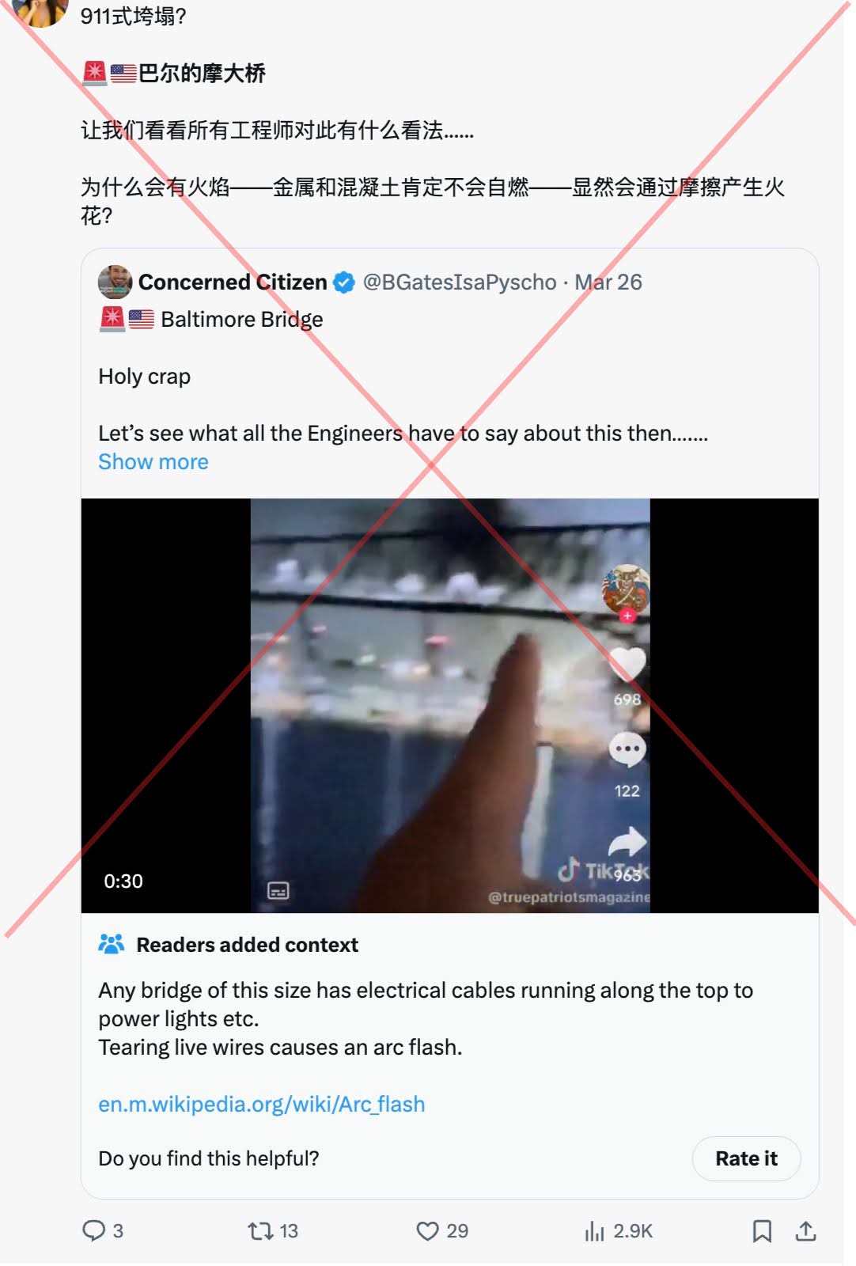Click the TikTok share arrow in video
856x1266 pixels.
coord(628,840)
